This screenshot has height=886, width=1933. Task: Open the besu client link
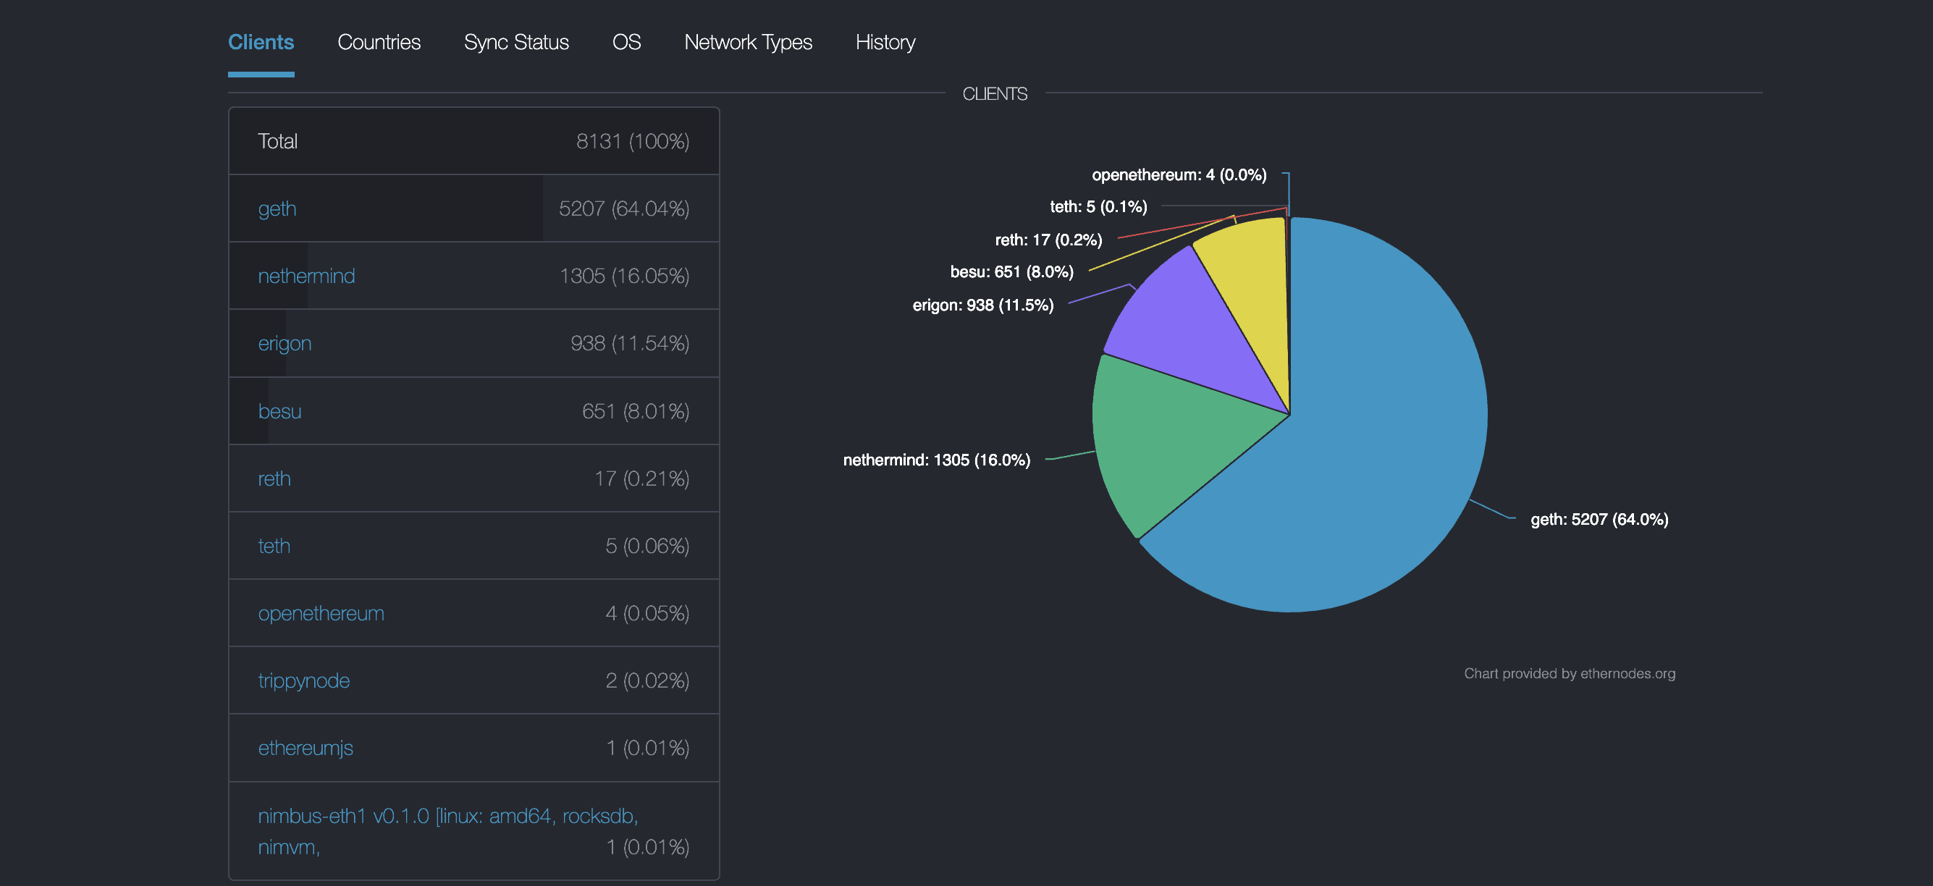tap(279, 411)
